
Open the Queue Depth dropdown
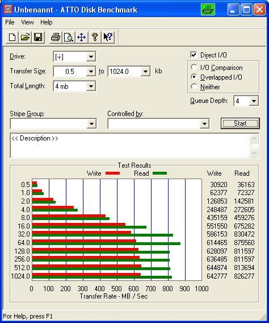point(254,101)
